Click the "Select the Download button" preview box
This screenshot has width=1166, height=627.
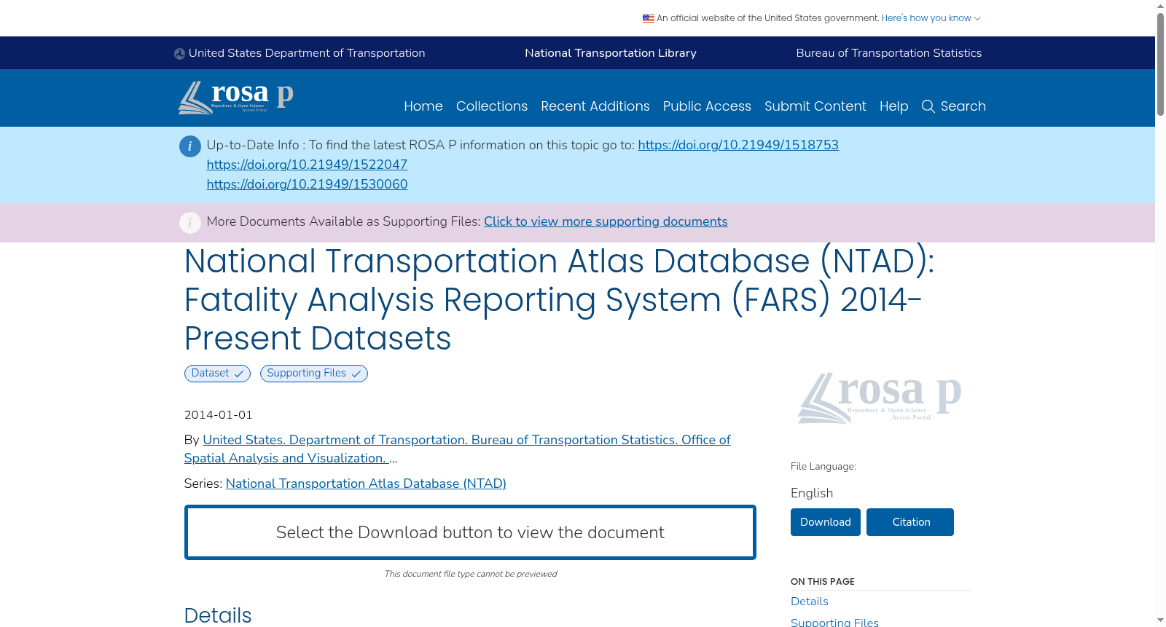point(470,532)
